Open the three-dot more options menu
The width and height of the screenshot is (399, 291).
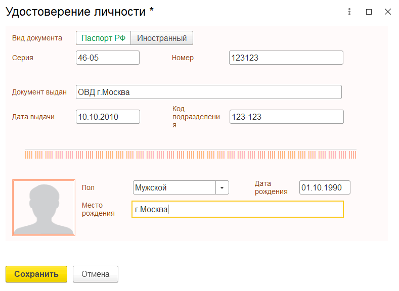pyautogui.click(x=349, y=12)
